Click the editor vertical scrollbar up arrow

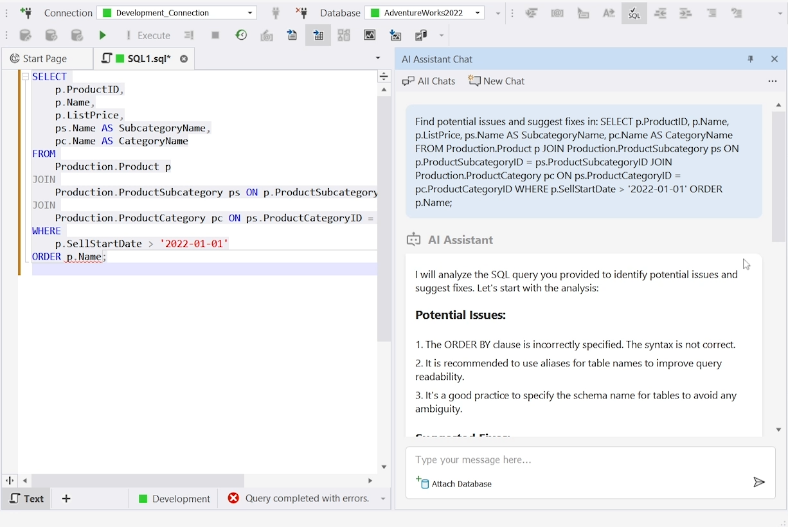tap(384, 90)
